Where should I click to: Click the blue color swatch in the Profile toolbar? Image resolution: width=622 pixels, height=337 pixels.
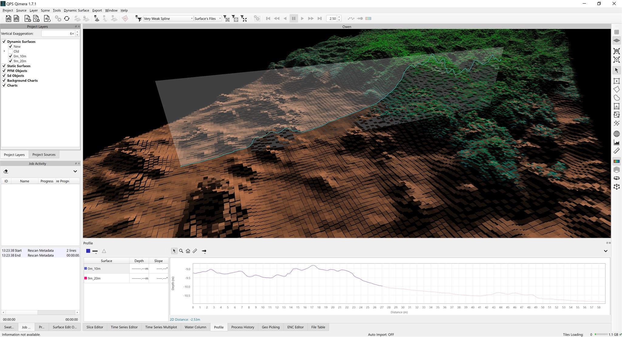click(88, 251)
